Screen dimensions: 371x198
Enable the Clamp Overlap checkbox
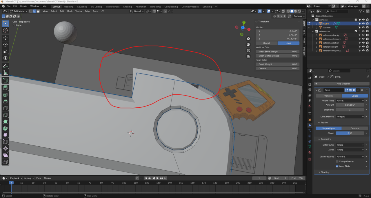(x=337, y=162)
